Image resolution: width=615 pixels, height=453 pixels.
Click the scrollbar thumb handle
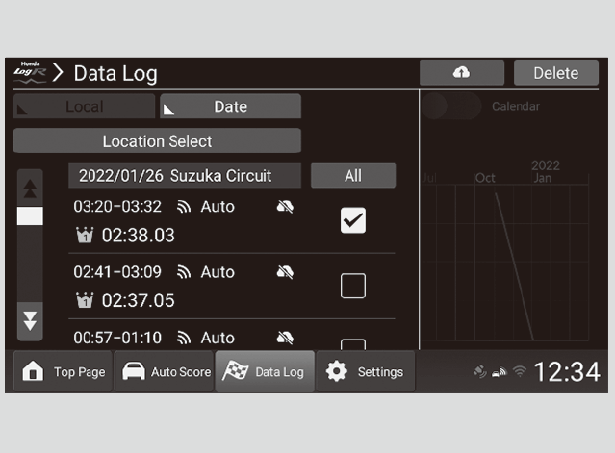pyautogui.click(x=31, y=215)
